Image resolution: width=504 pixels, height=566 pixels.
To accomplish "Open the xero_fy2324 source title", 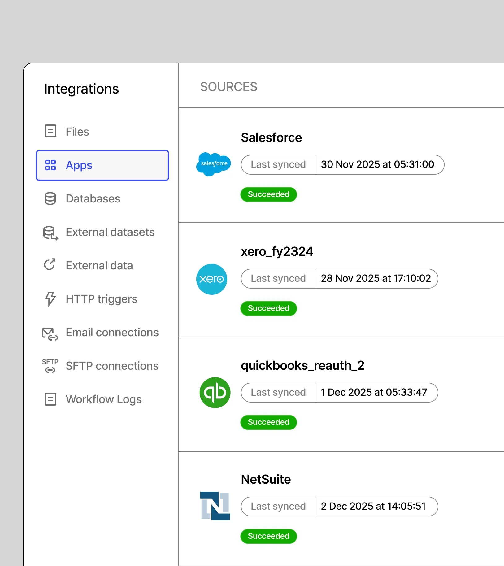I will 277,251.
